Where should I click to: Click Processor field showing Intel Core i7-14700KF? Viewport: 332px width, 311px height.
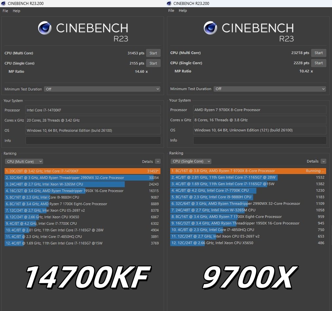point(93,110)
